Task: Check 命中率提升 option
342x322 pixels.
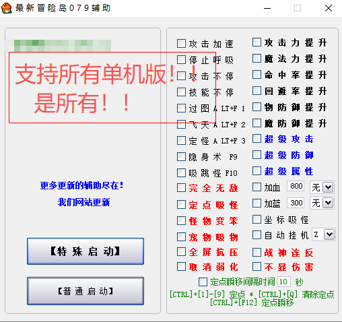Action: point(256,75)
